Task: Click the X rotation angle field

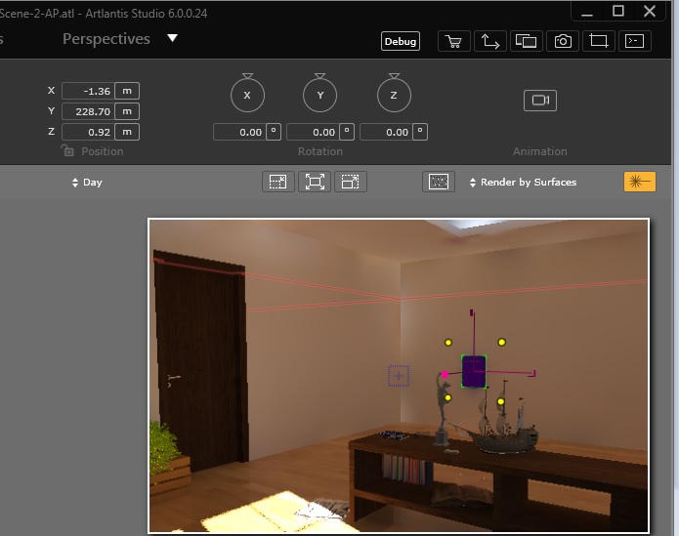Action: (239, 132)
